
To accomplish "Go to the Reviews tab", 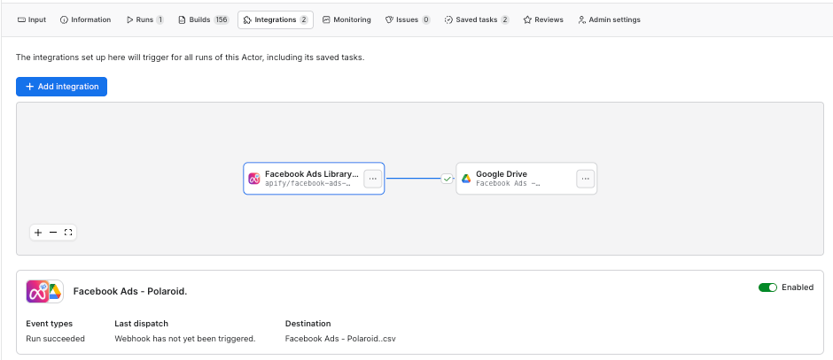I will point(543,19).
